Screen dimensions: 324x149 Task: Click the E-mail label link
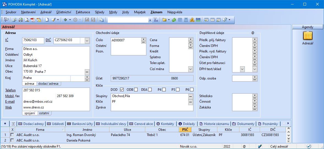point(9,102)
